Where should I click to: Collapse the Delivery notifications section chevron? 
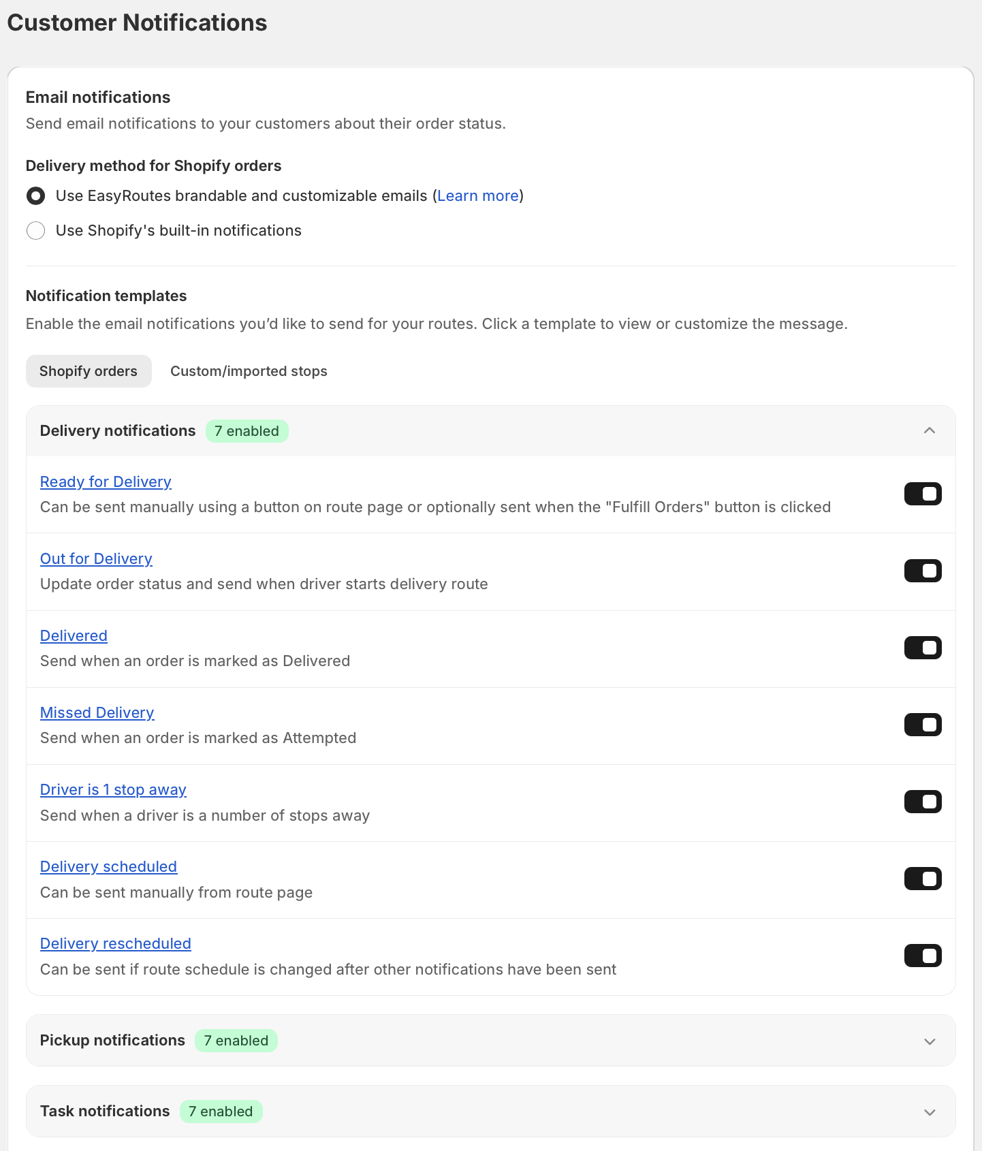(x=930, y=430)
